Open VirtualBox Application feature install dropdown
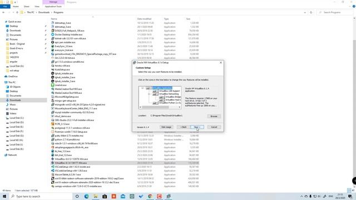356x200 pixels. (149, 88)
